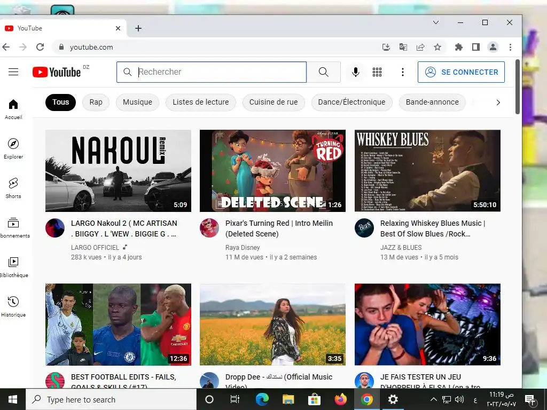Open Abonnements in the sidebar
Viewport: 547px width, 410px height.
(14, 227)
